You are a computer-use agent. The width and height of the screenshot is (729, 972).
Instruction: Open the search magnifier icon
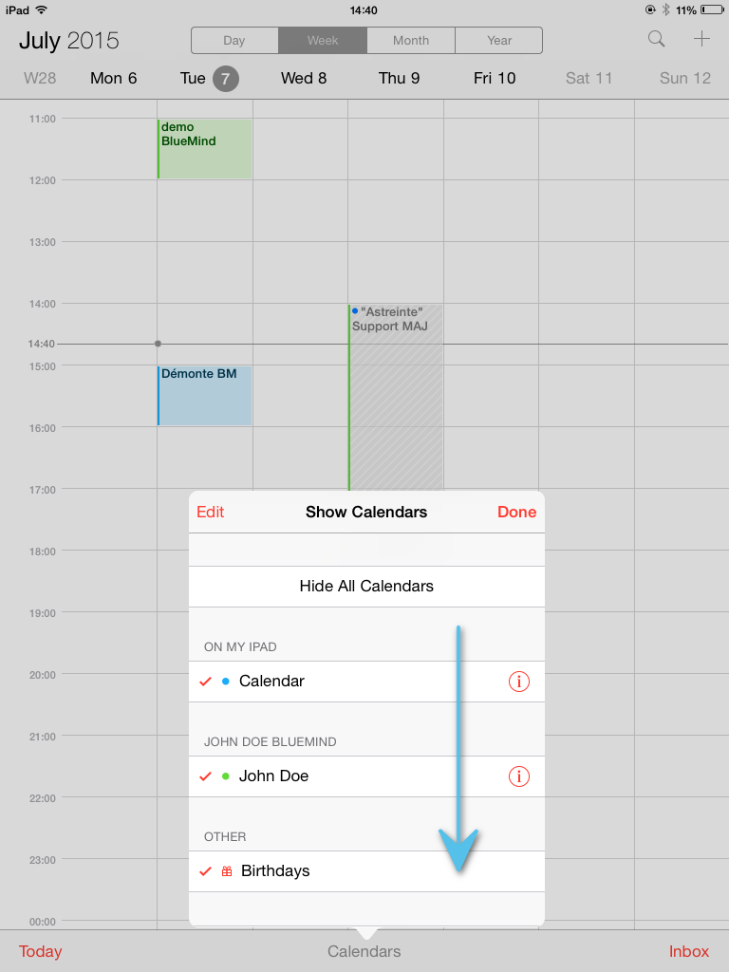(x=657, y=40)
